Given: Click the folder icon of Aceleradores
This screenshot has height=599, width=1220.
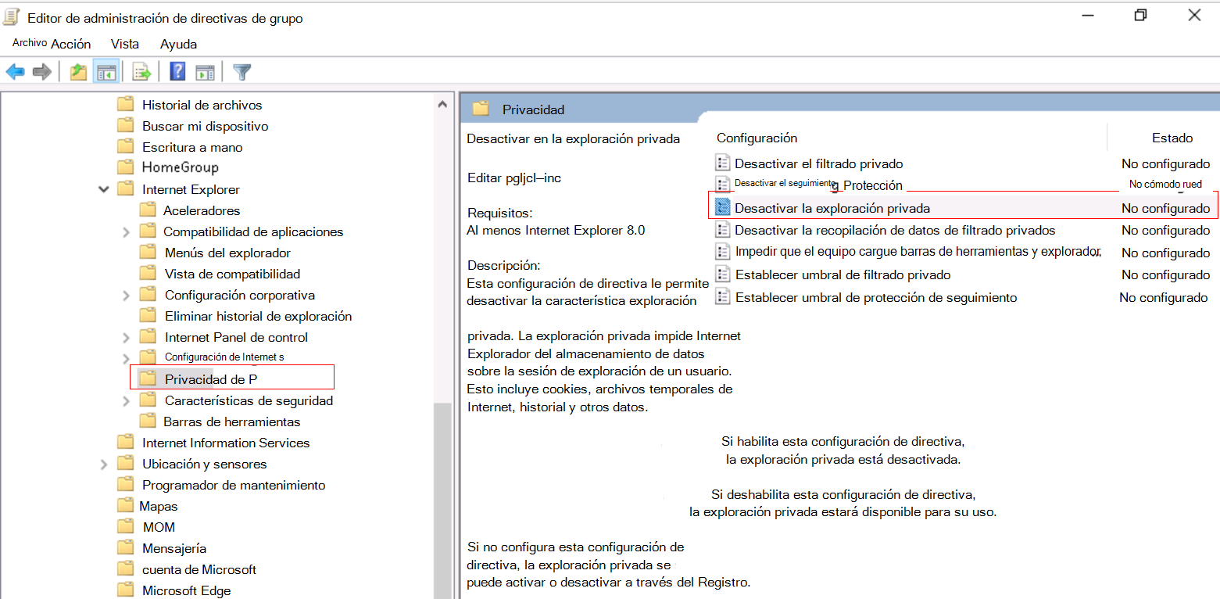Looking at the screenshot, I should [x=148, y=210].
